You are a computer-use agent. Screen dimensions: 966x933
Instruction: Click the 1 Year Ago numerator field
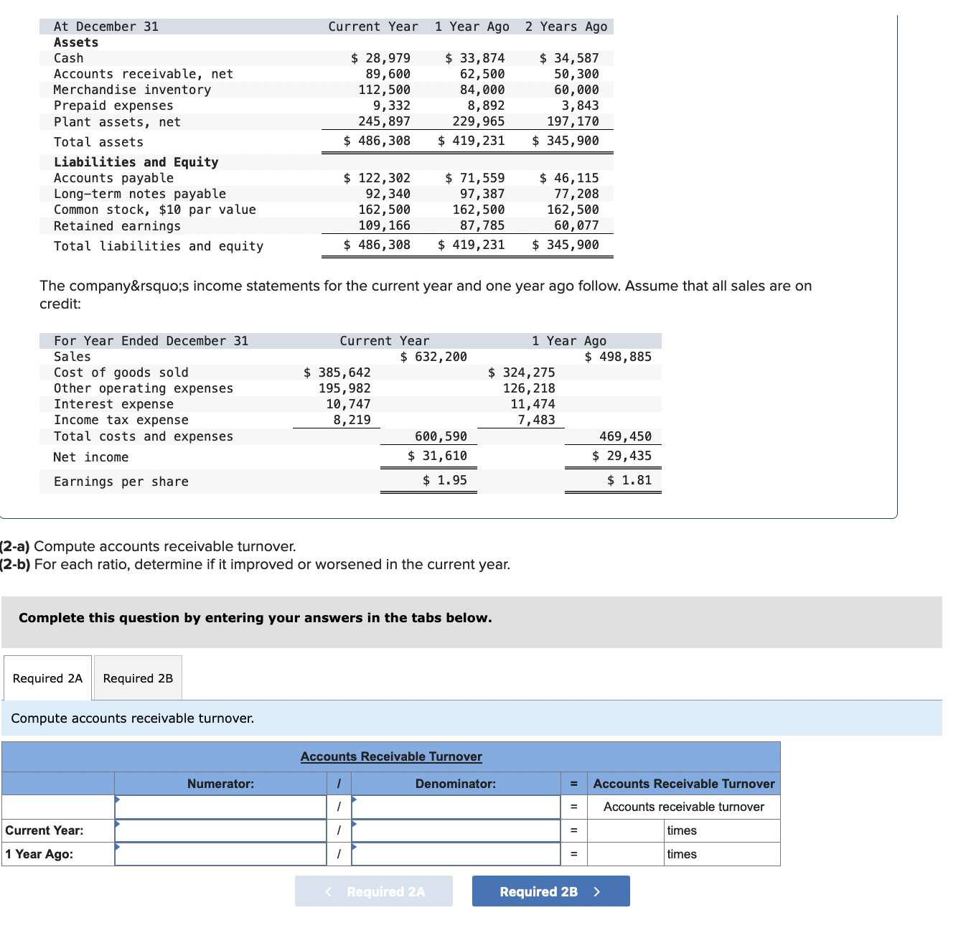(220, 854)
